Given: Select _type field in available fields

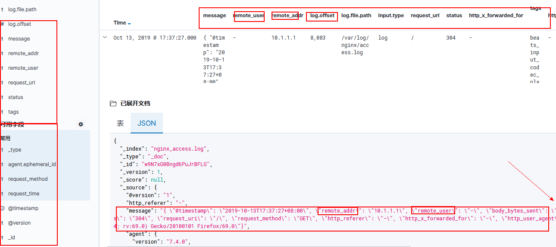Looking at the screenshot, I should 15,150.
